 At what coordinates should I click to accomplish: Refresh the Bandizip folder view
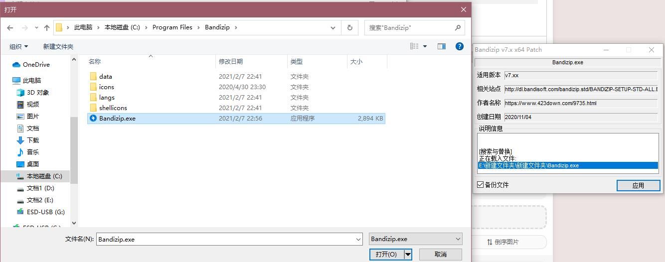(x=350, y=28)
